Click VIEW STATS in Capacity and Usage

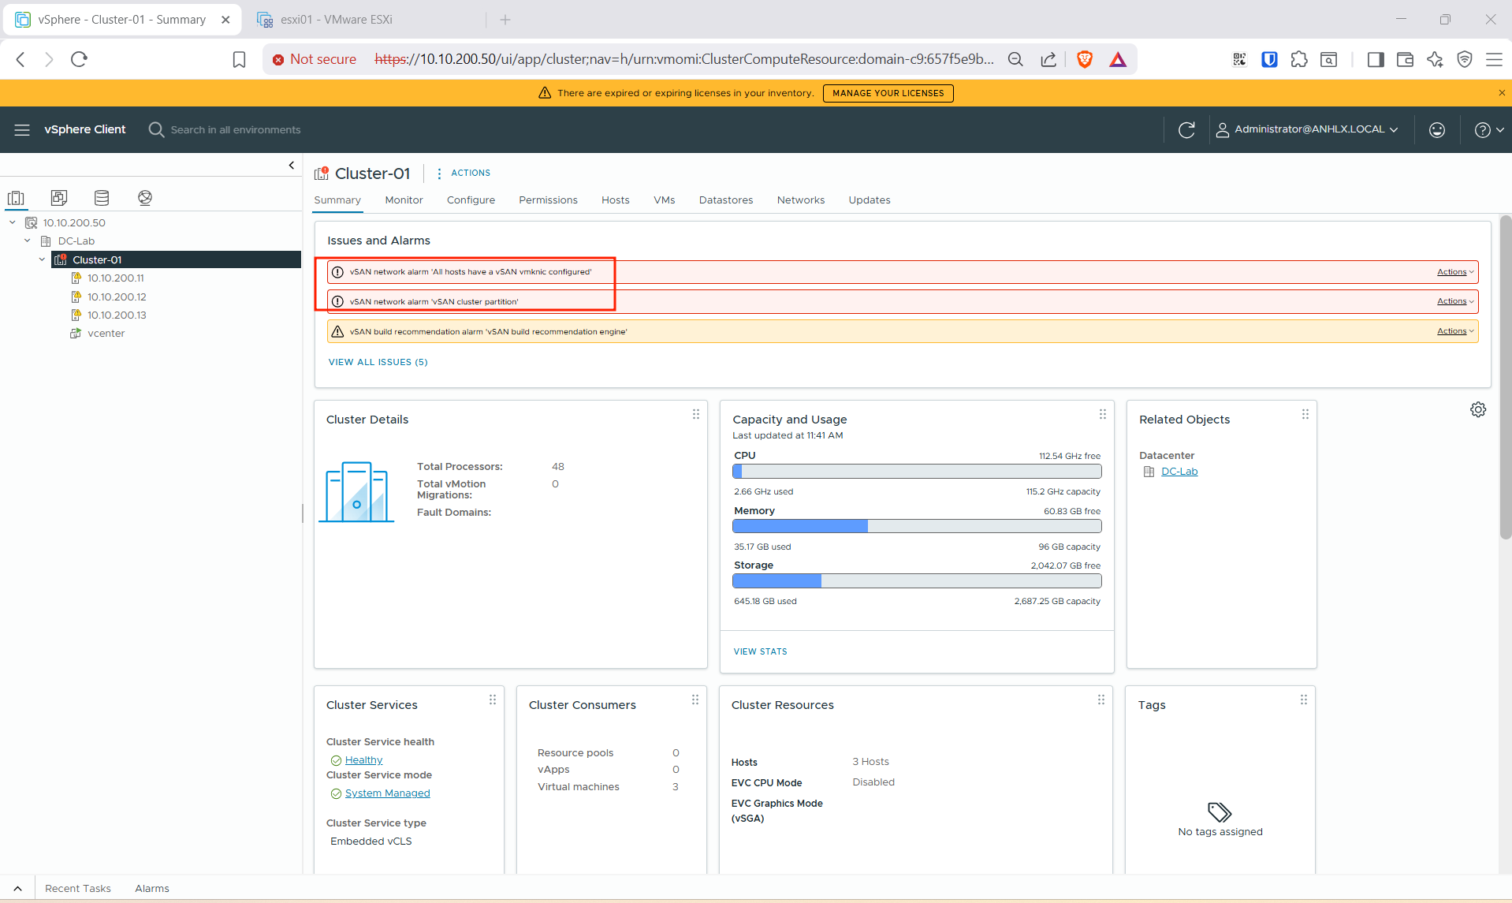coord(760,651)
